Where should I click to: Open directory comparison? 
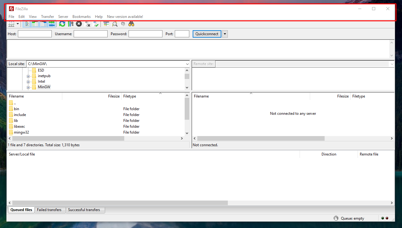pos(115,24)
